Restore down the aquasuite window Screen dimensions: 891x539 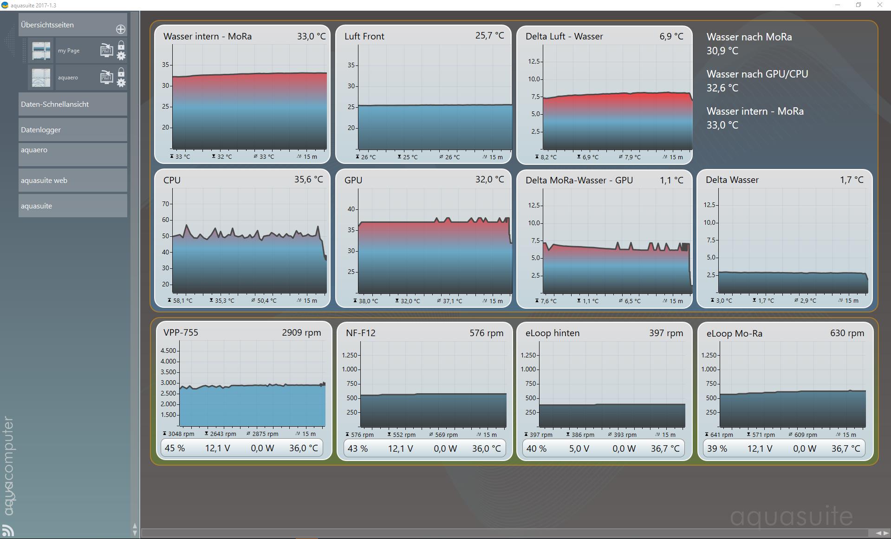pyautogui.click(x=858, y=5)
